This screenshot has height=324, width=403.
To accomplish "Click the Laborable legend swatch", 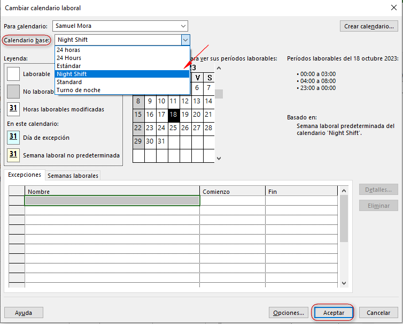I will [x=13, y=74].
